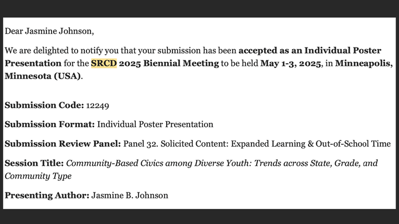Image resolution: width=399 pixels, height=224 pixels.
Task: Click bold 'Minnesota (USA)' text
Action: (x=43, y=76)
